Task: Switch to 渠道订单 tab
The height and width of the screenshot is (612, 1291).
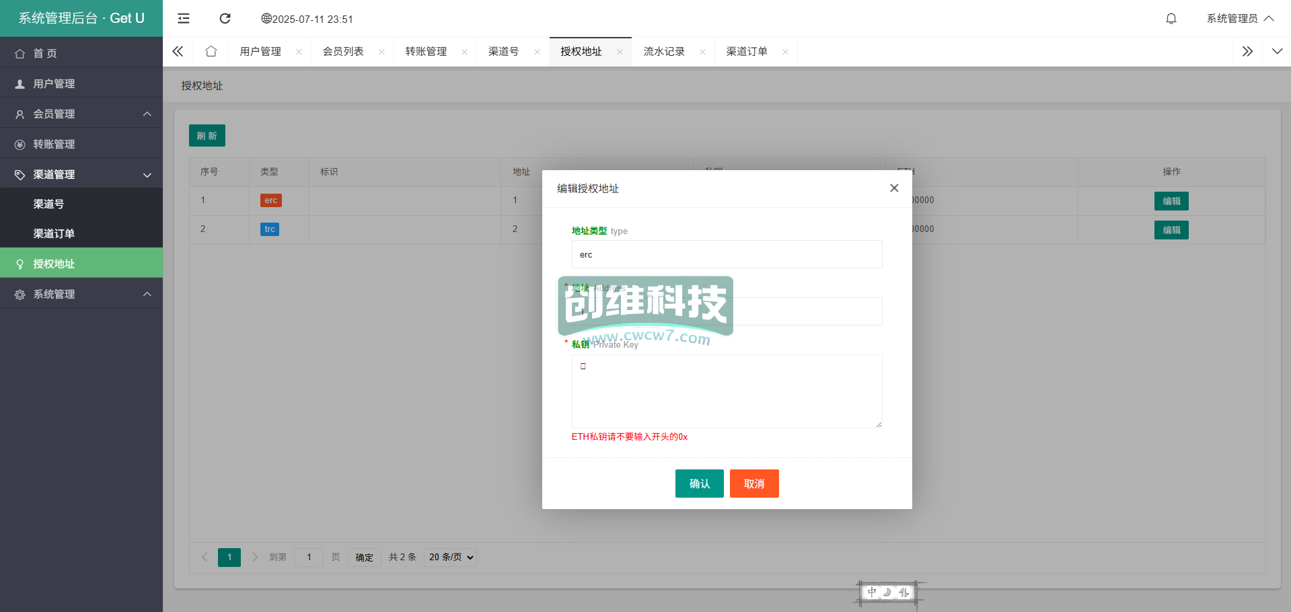Action: coord(747,51)
